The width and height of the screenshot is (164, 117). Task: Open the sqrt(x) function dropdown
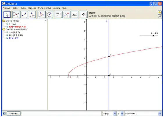tap(115, 114)
